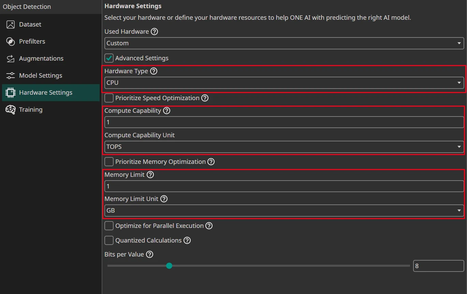Screen dimensions: 467x294
Task: Click the Model Settings sliders icon
Action: [x=11, y=76]
